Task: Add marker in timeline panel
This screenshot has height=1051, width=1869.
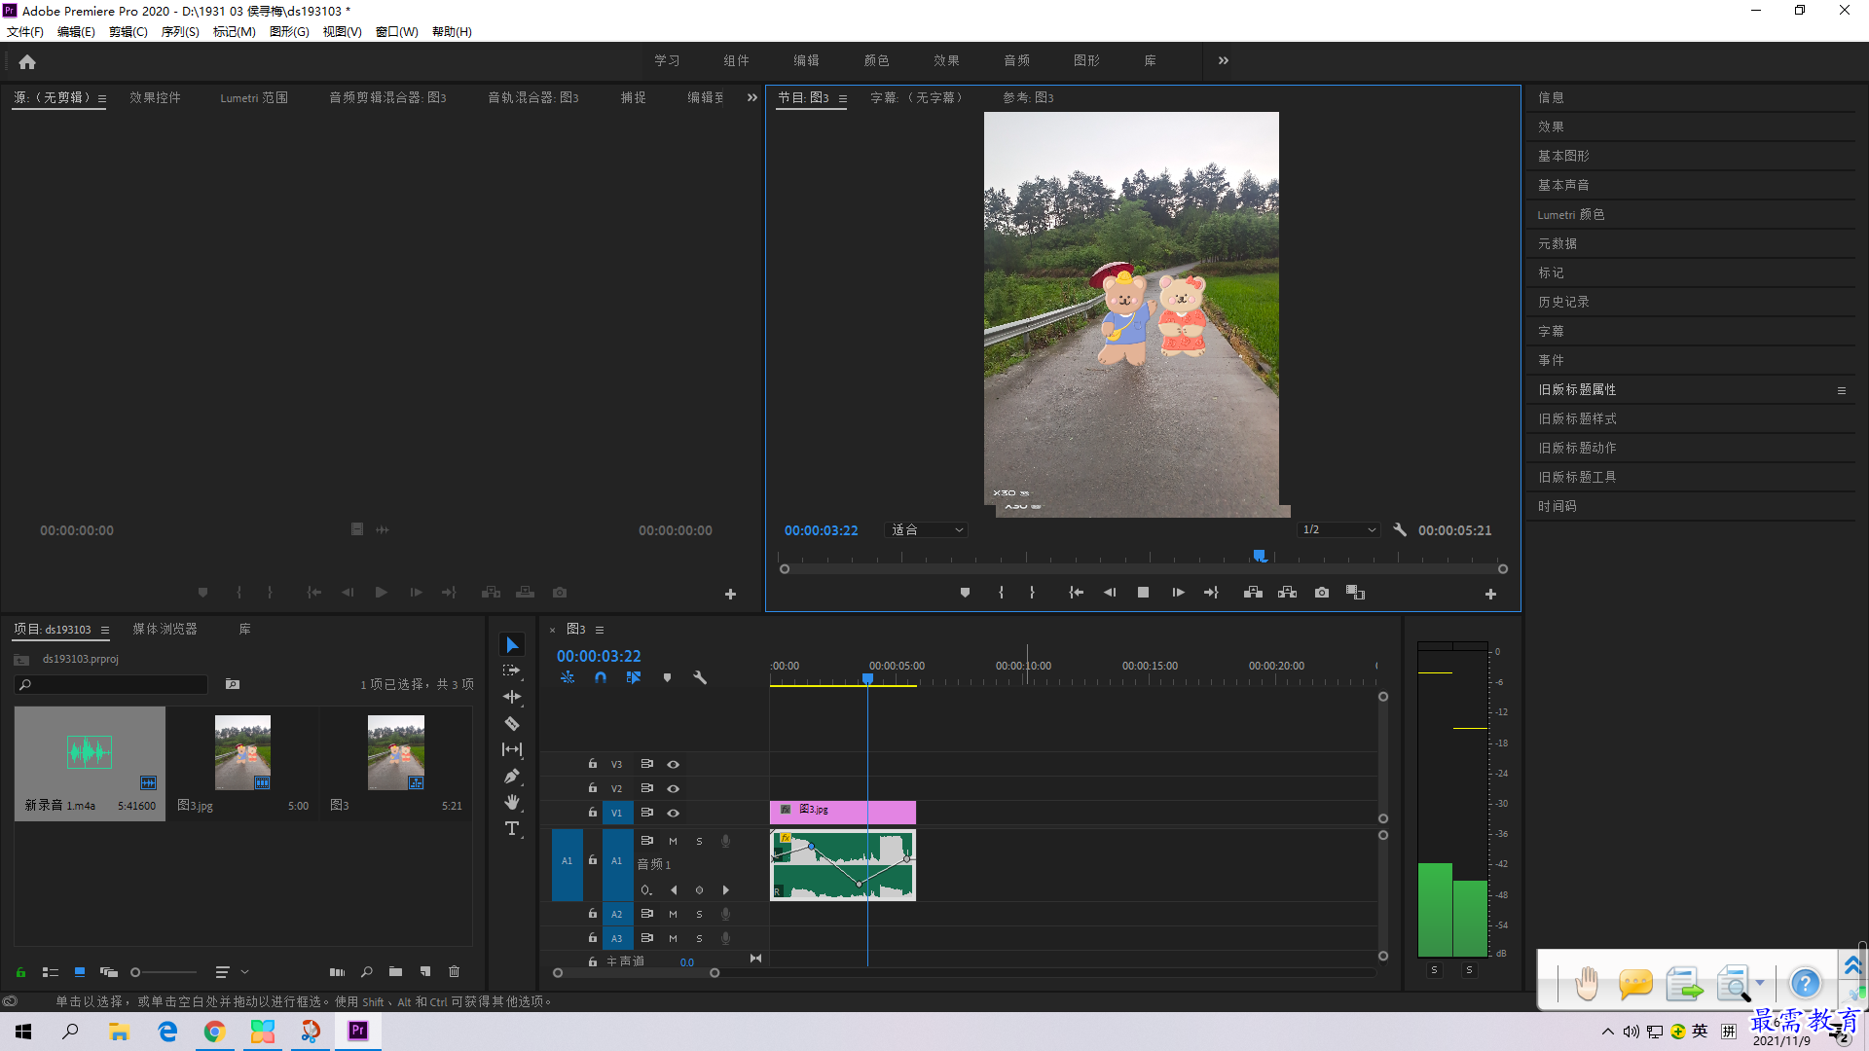Action: (x=667, y=677)
